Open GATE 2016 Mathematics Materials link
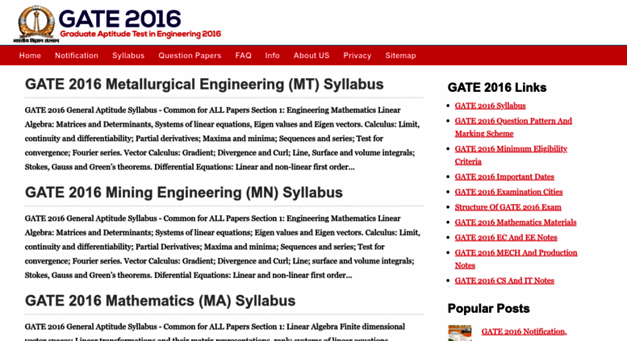 click(x=516, y=222)
